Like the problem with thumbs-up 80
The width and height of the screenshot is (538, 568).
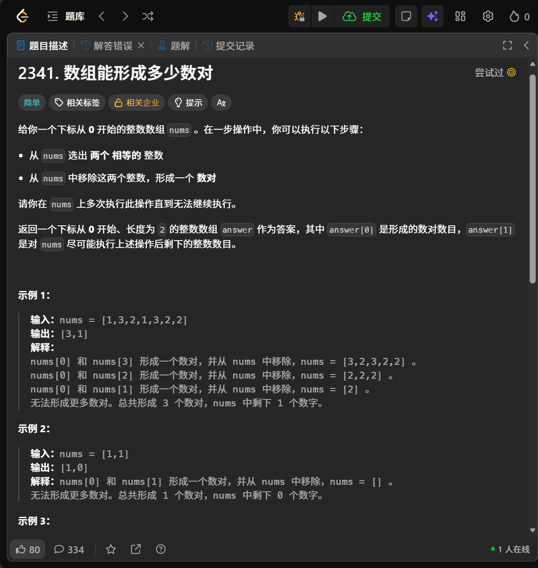(x=28, y=550)
